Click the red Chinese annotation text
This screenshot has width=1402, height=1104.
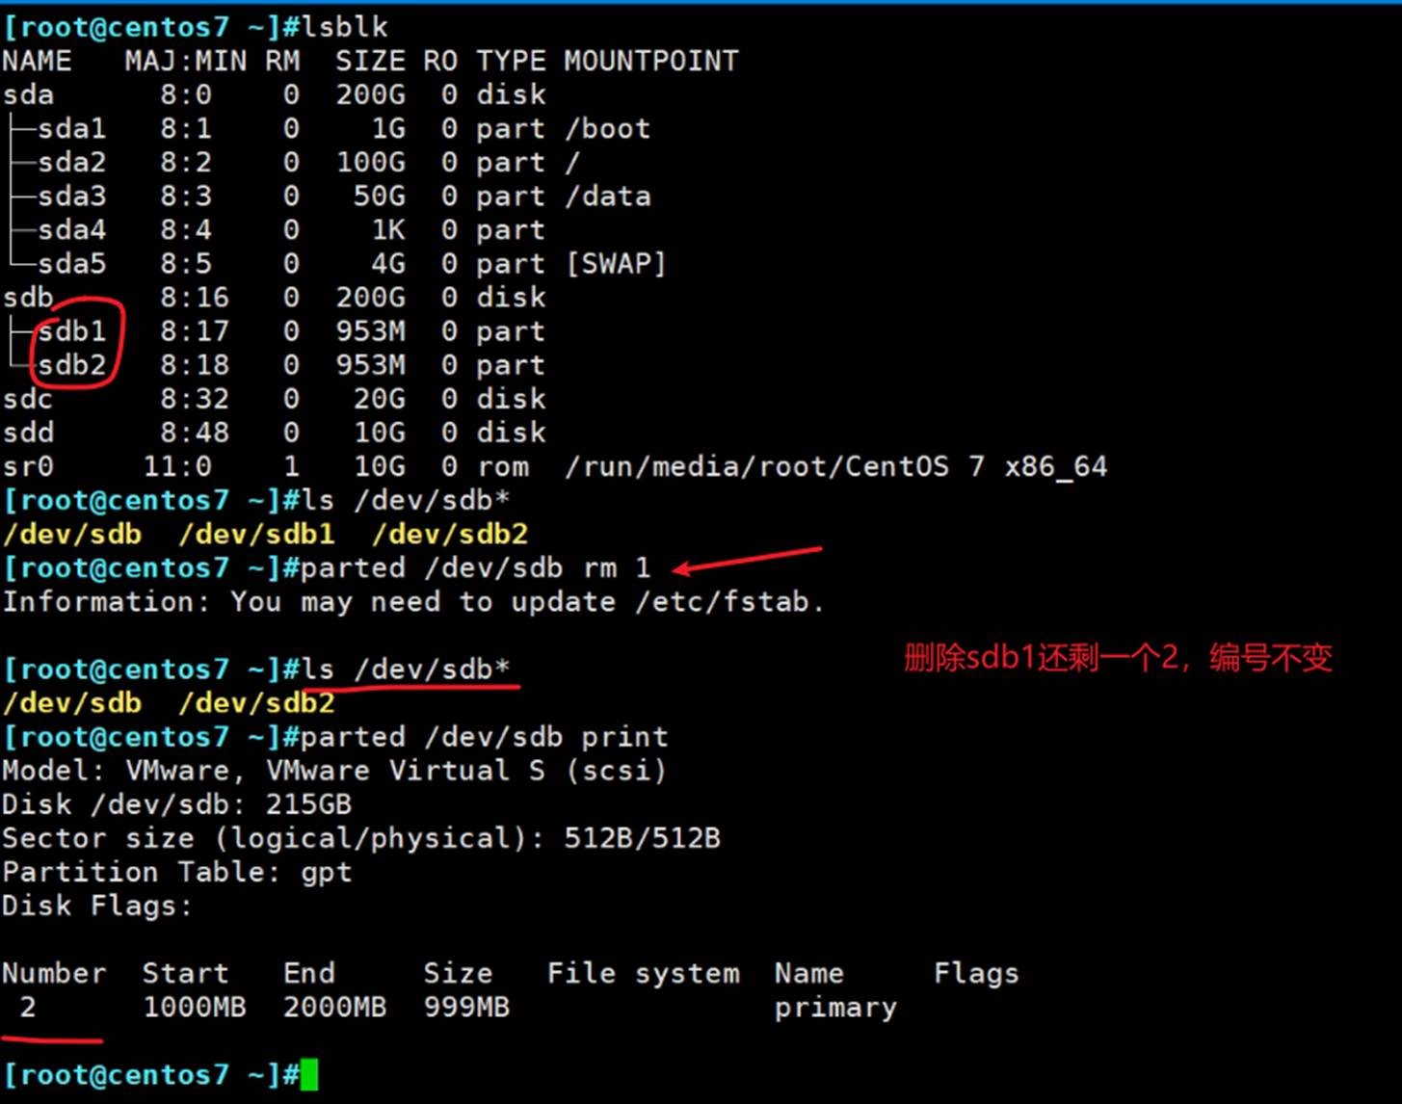coord(1118,658)
